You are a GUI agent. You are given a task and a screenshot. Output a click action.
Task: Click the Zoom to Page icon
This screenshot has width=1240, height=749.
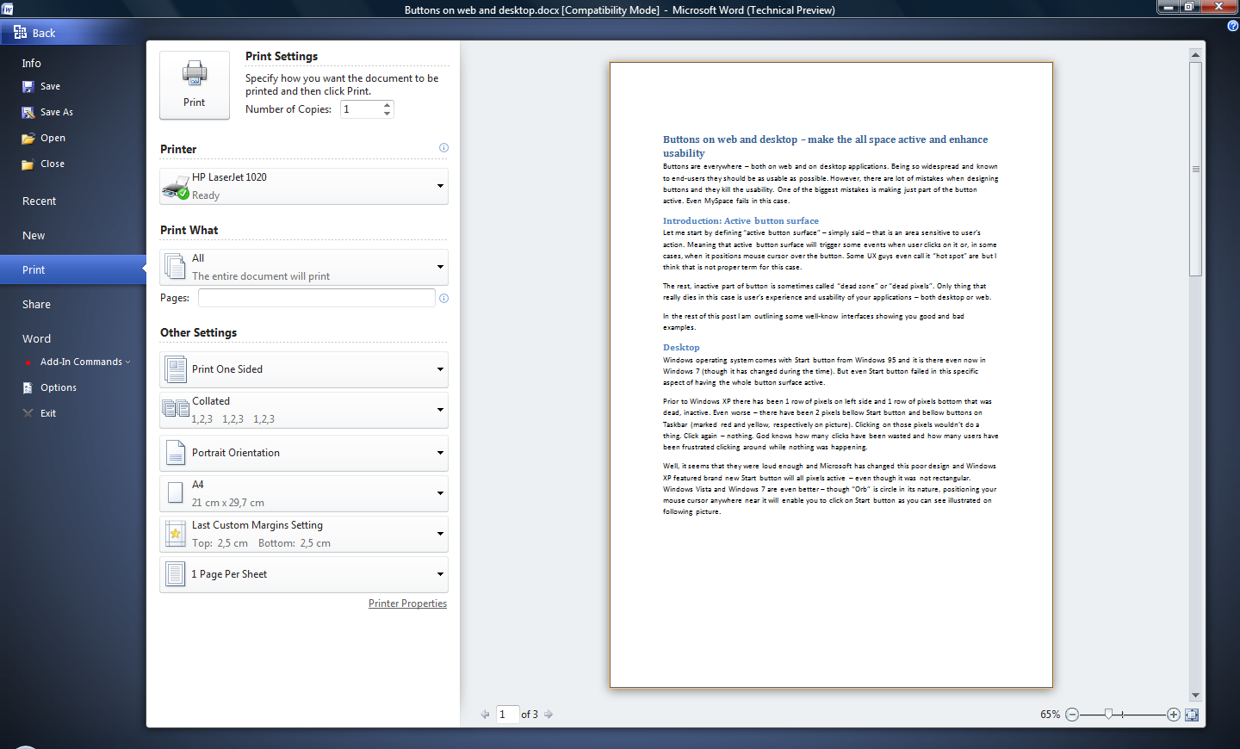point(1192,715)
